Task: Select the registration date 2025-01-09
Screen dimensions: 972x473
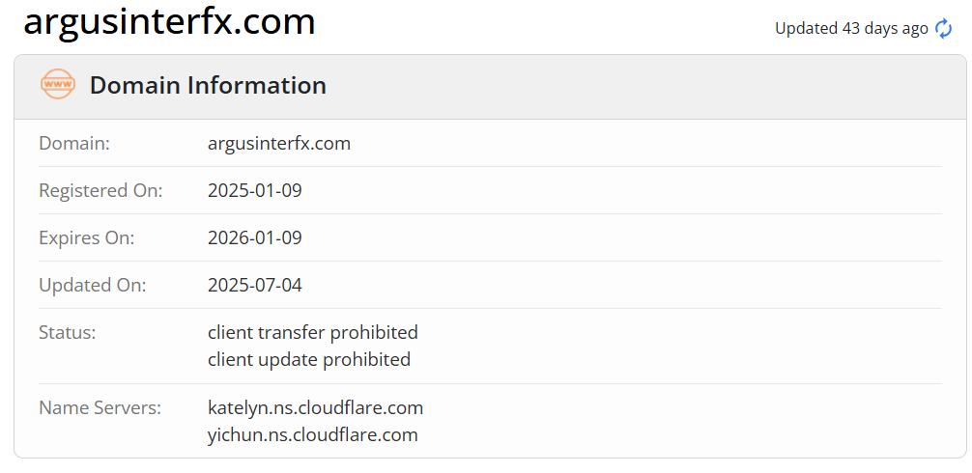Action: coord(255,190)
